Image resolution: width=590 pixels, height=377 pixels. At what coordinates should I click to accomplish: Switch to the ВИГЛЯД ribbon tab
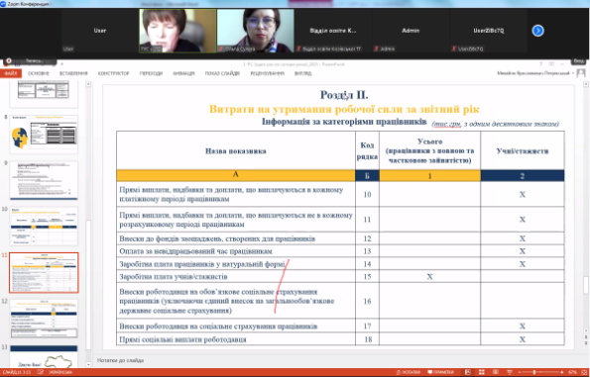302,73
